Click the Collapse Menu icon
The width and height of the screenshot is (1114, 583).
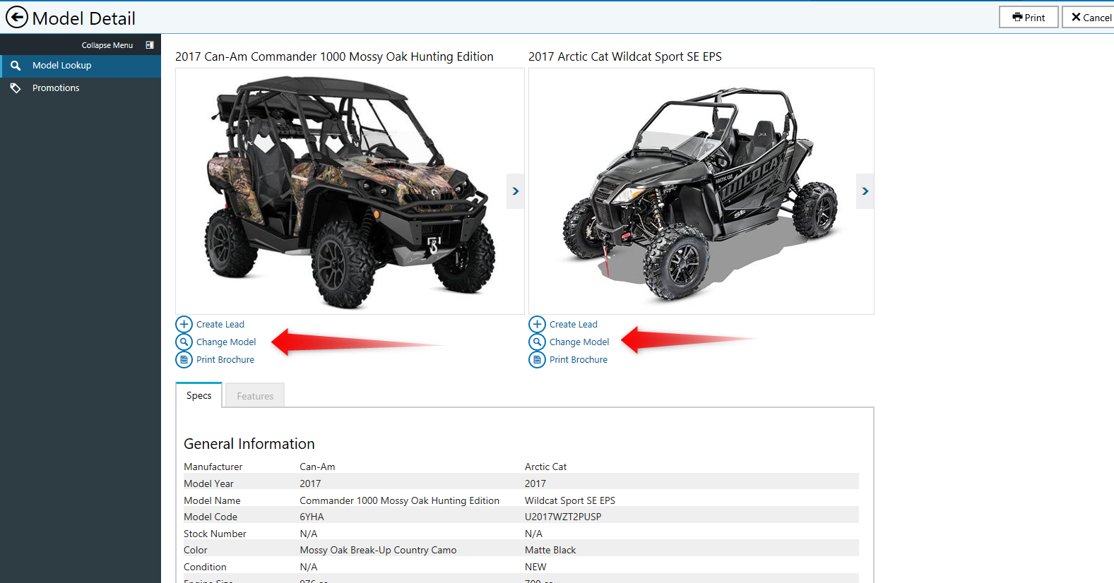[150, 45]
